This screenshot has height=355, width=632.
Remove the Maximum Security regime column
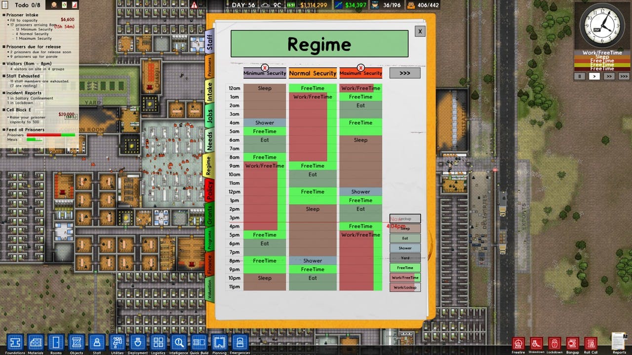(x=361, y=68)
